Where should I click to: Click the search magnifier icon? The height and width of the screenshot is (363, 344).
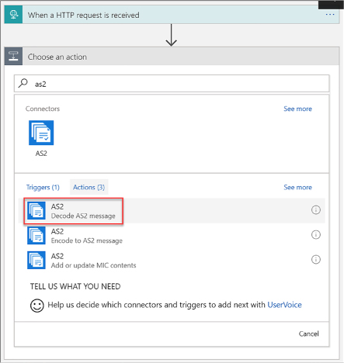(x=23, y=83)
